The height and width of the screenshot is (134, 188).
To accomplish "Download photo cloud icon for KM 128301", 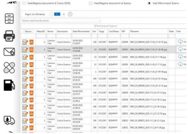I will pos(181,64).
